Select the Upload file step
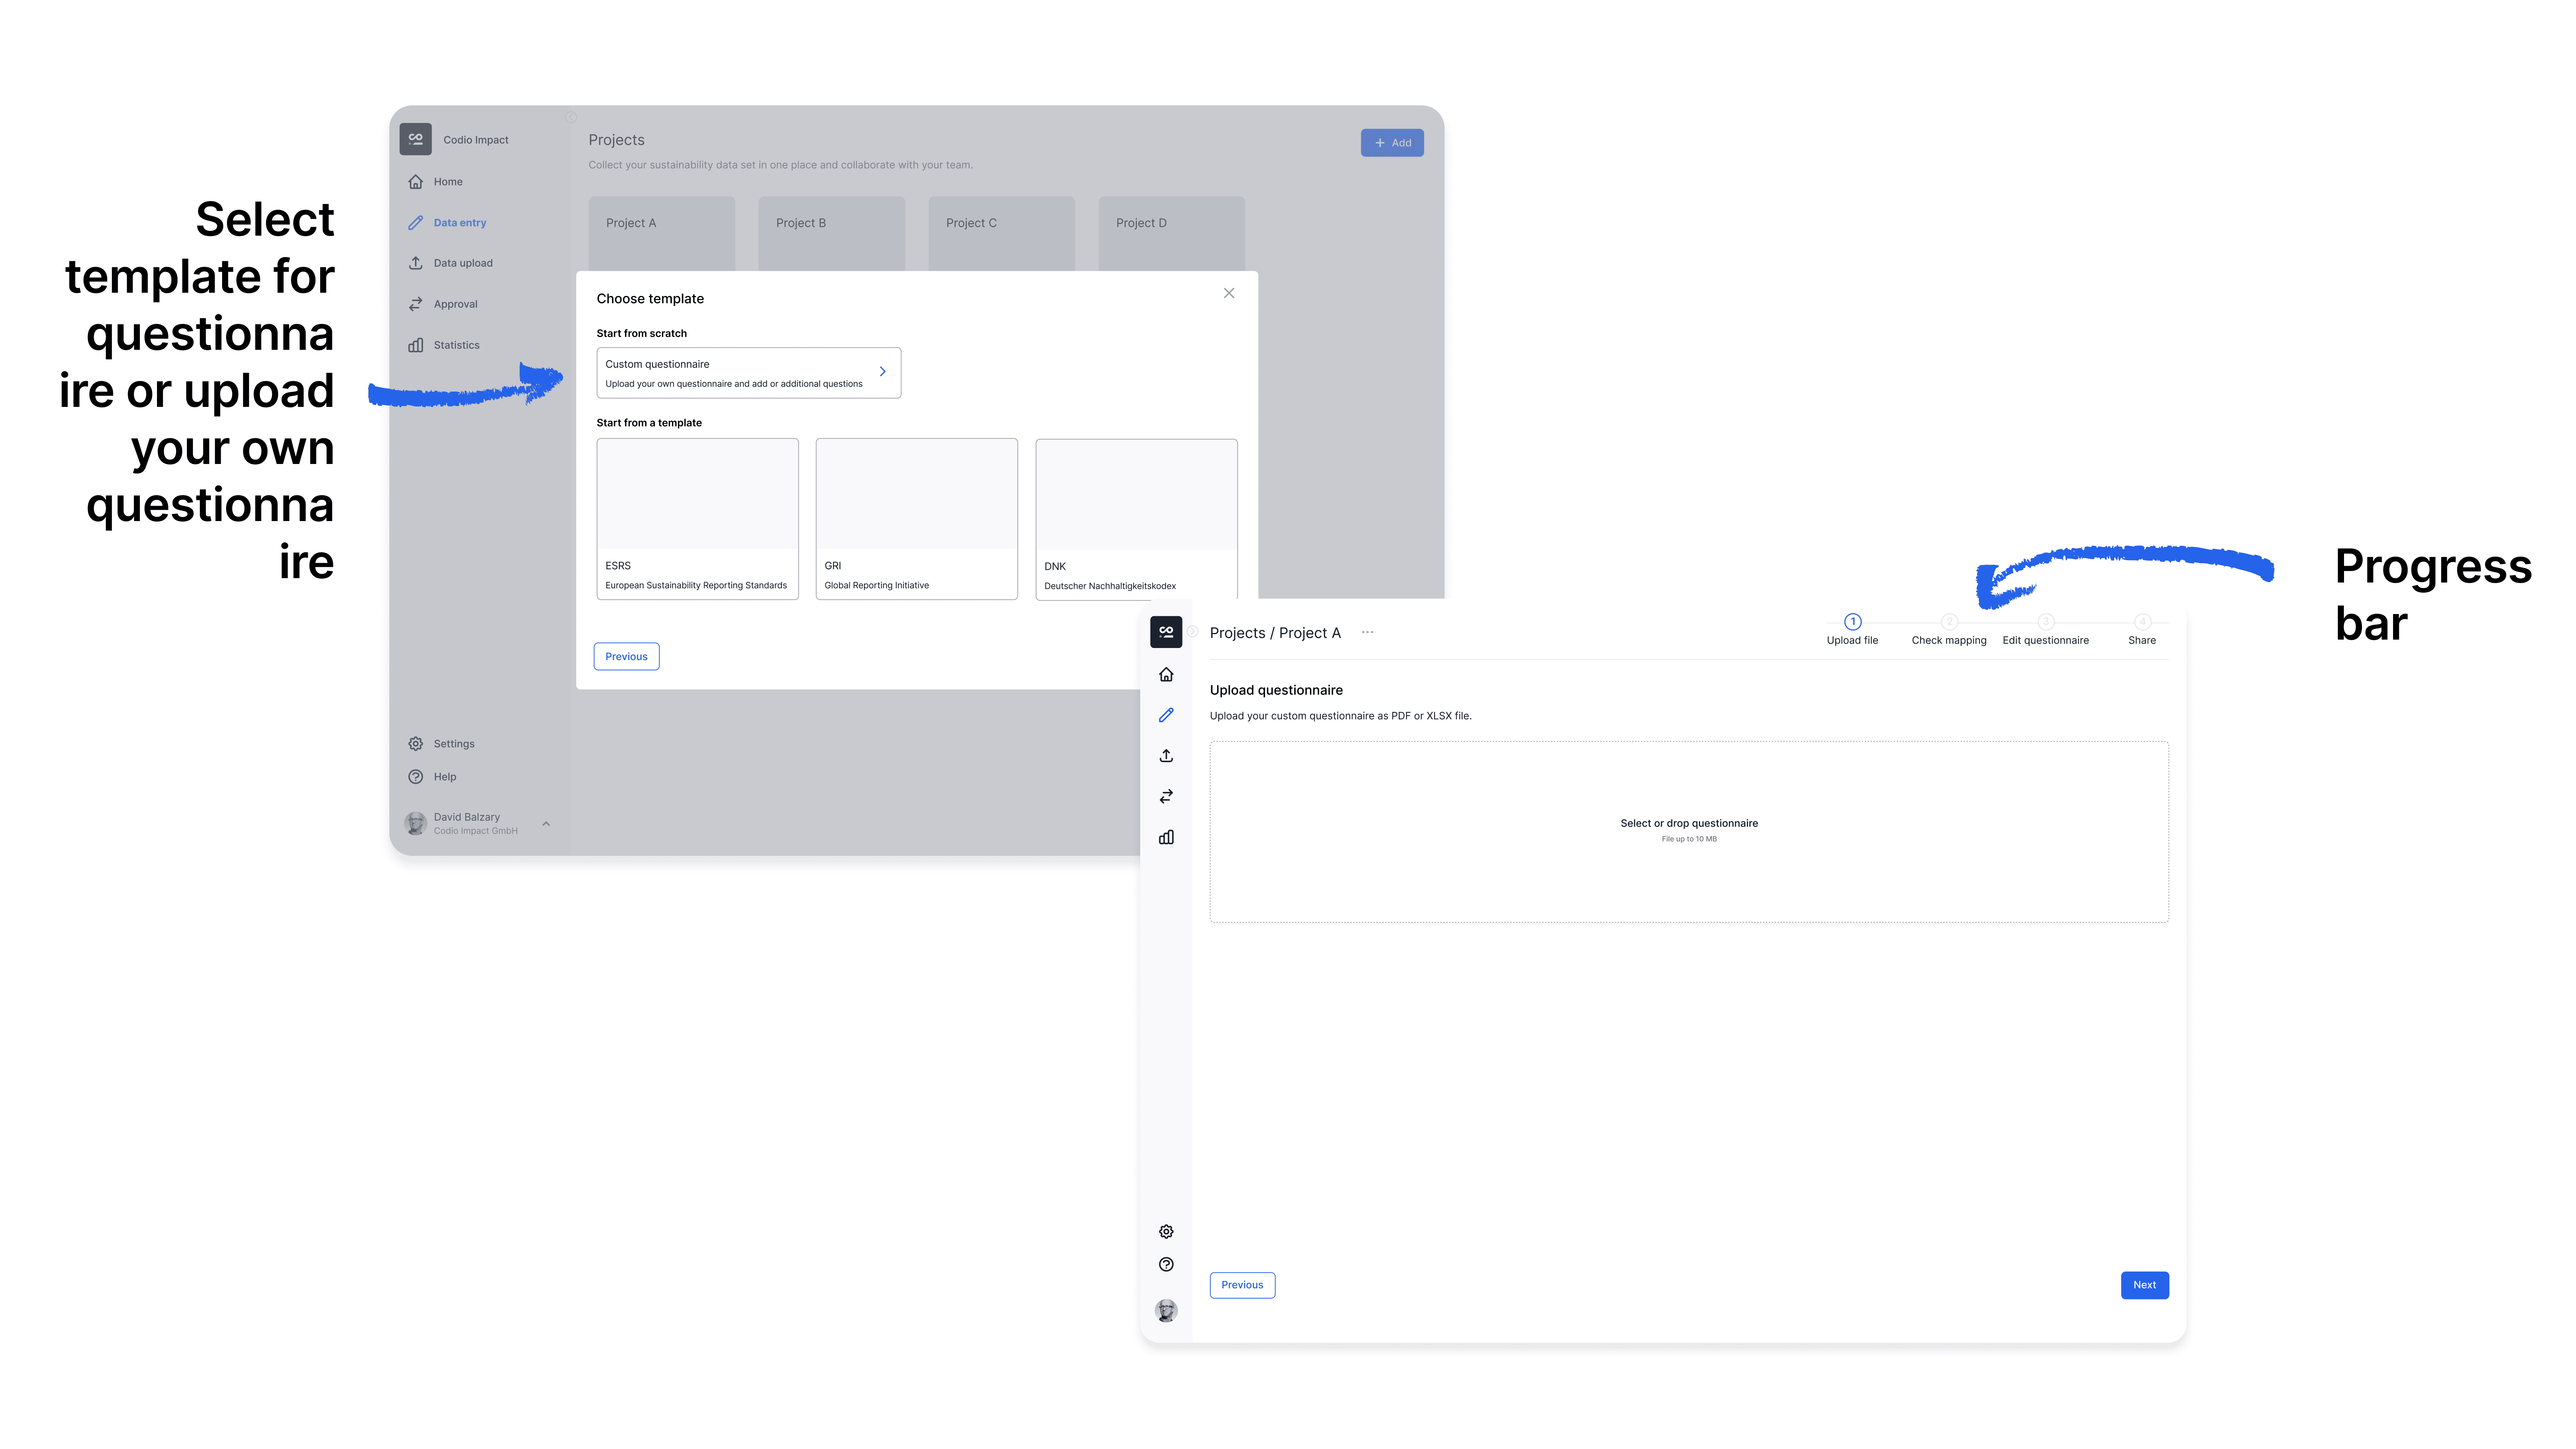2576x1449 pixels. (1853, 630)
